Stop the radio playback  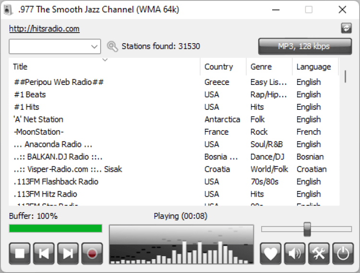20,253
